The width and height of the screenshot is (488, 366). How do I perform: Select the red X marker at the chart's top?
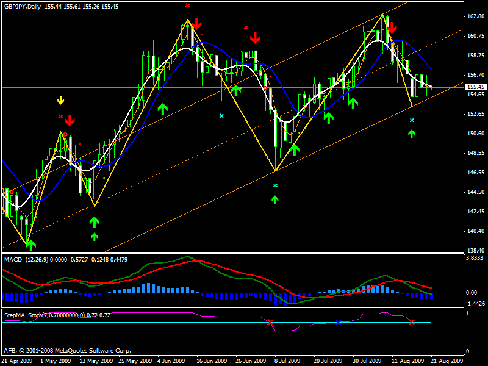pyautogui.click(x=187, y=5)
